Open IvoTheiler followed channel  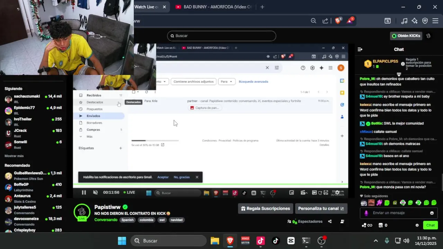point(33,121)
